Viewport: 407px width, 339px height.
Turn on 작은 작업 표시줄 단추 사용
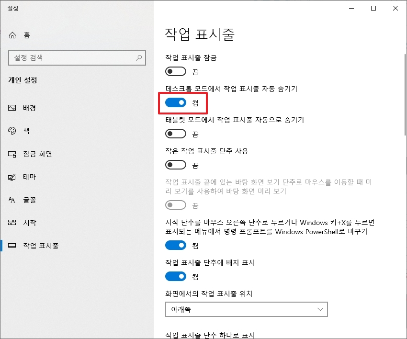(x=176, y=164)
